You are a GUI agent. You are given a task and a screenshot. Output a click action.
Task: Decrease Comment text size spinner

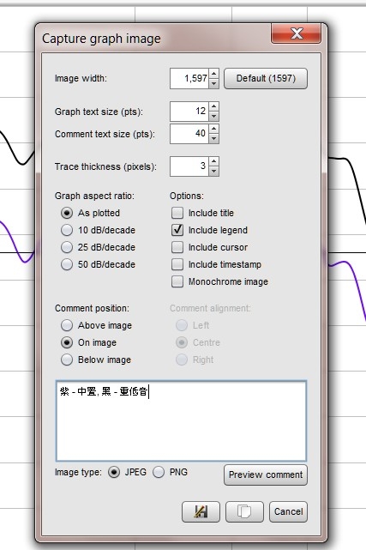(213, 138)
